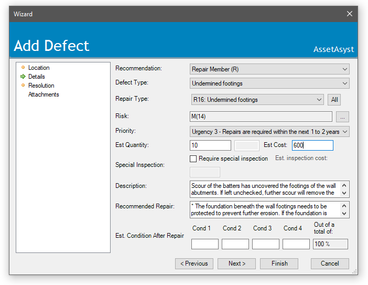Select Location step in wizard sidebar
Viewport: 368px width, 285px height.
click(x=39, y=68)
